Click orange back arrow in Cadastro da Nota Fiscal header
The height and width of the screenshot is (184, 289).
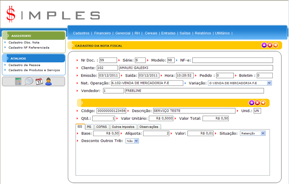pos(275,45)
